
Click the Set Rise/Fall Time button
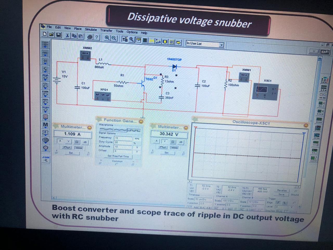point(118,156)
